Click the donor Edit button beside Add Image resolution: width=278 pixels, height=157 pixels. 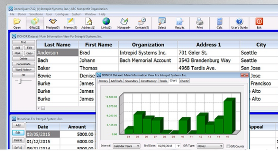pyautogui.click(x=29, y=48)
